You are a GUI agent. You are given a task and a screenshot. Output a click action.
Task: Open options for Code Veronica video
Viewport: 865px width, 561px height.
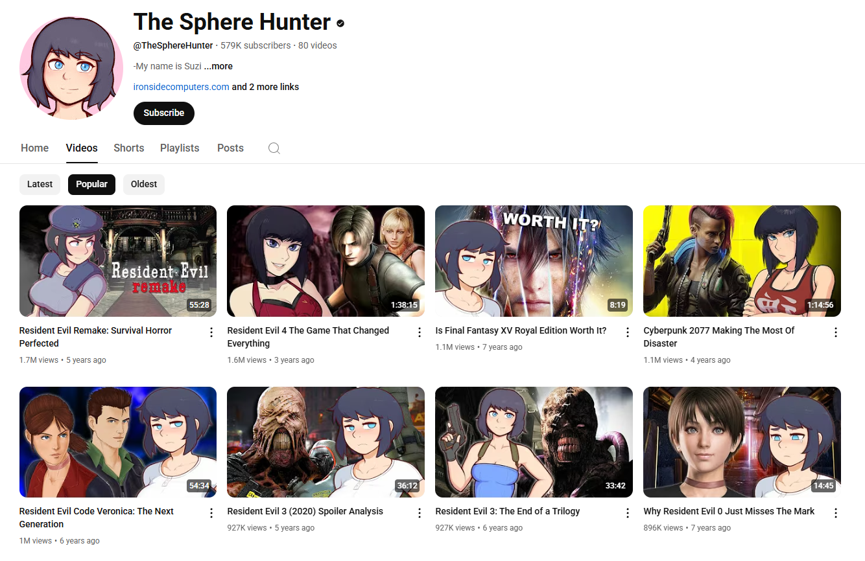(211, 513)
